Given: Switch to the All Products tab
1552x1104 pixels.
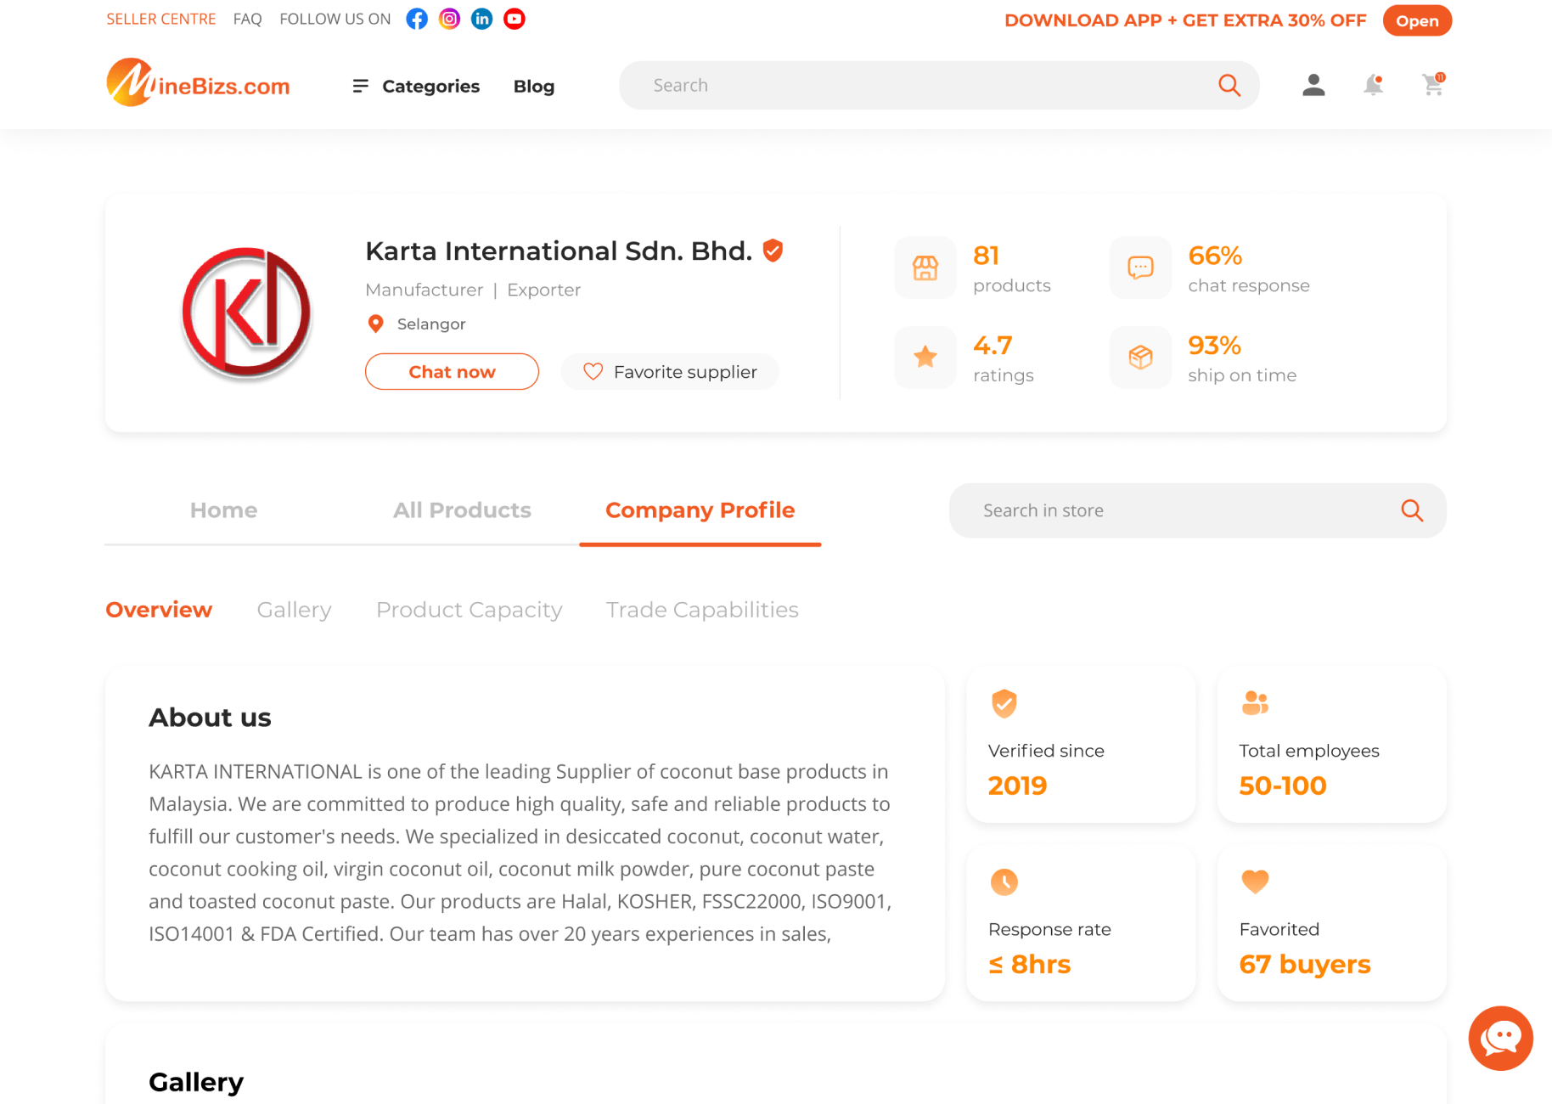Looking at the screenshot, I should click(462, 510).
